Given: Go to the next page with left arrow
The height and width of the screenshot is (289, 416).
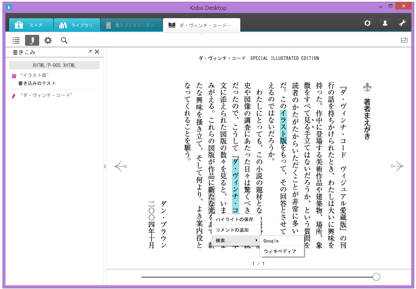Looking at the screenshot, I should (121, 166).
